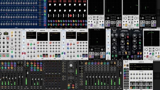Open the Rate 48 kHz setting on AUDIO 16

135,69
